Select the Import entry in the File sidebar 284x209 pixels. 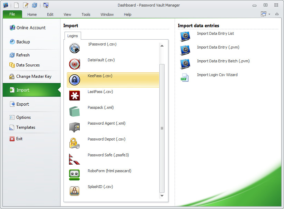pyautogui.click(x=32, y=90)
